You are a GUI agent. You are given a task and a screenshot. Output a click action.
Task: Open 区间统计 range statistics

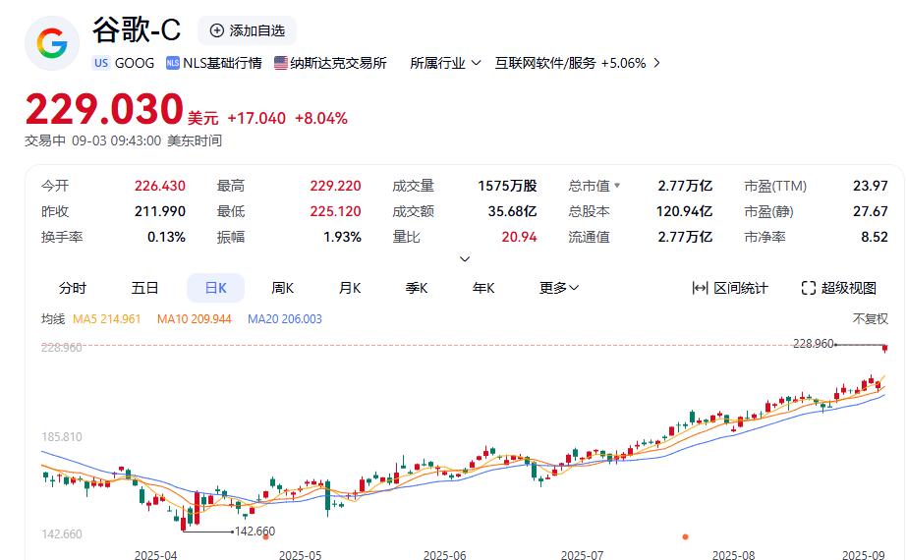(x=730, y=288)
